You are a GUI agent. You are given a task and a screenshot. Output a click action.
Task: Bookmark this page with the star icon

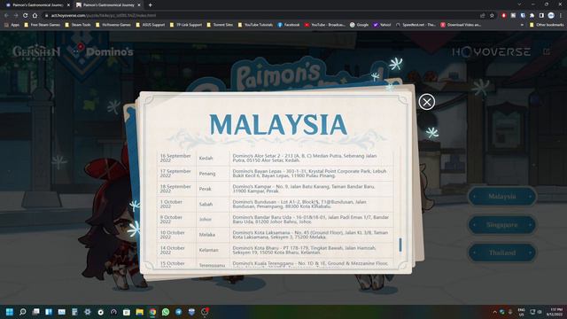492,16
